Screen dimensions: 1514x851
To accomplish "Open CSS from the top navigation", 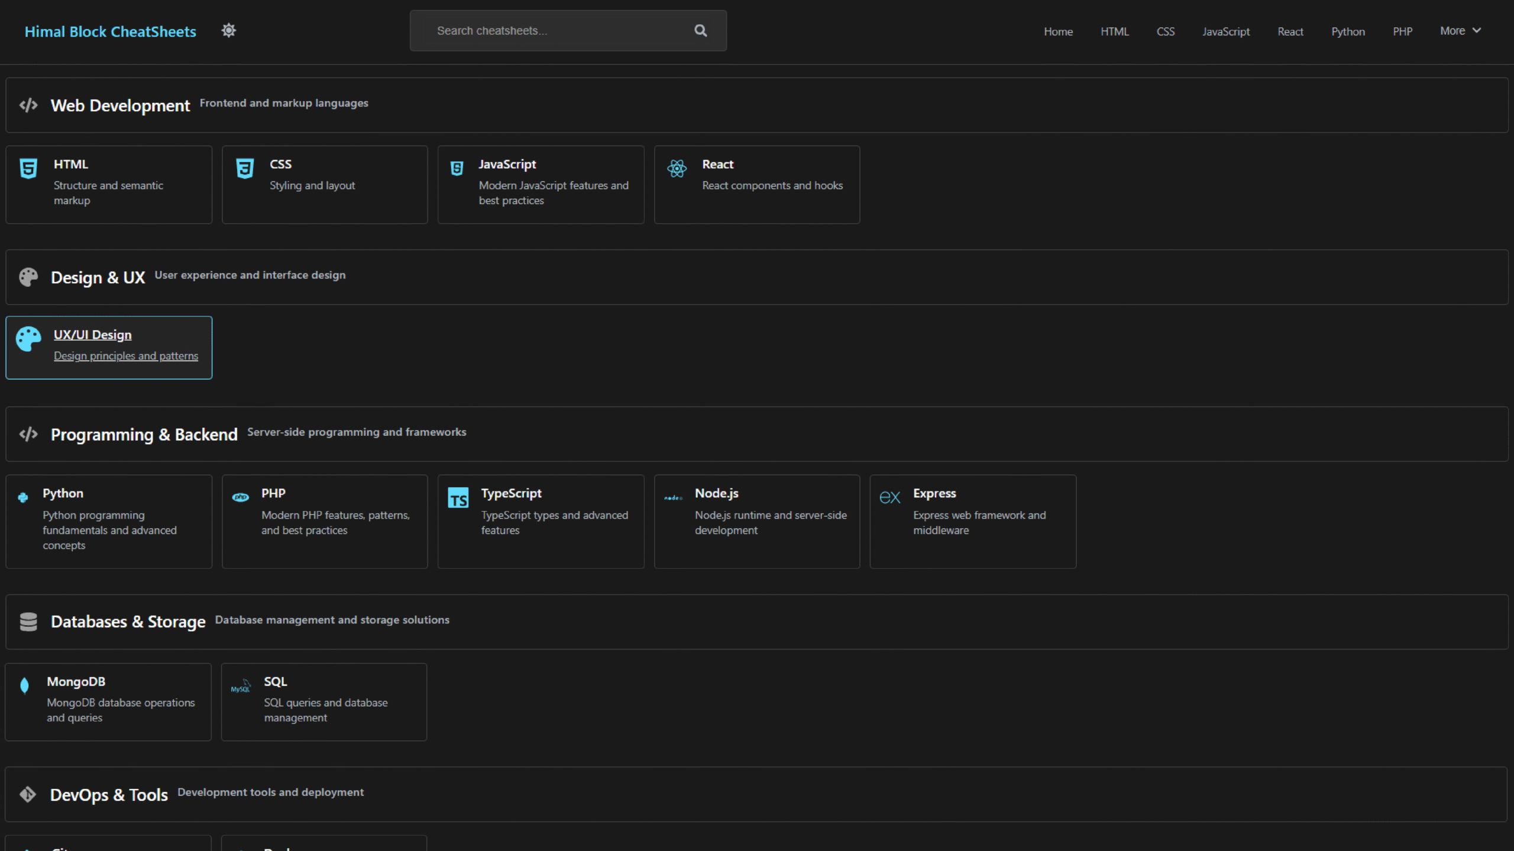I will [1165, 31].
